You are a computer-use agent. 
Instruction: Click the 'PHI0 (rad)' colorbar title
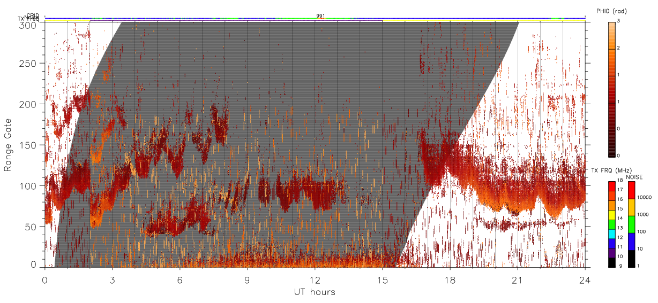612,11
